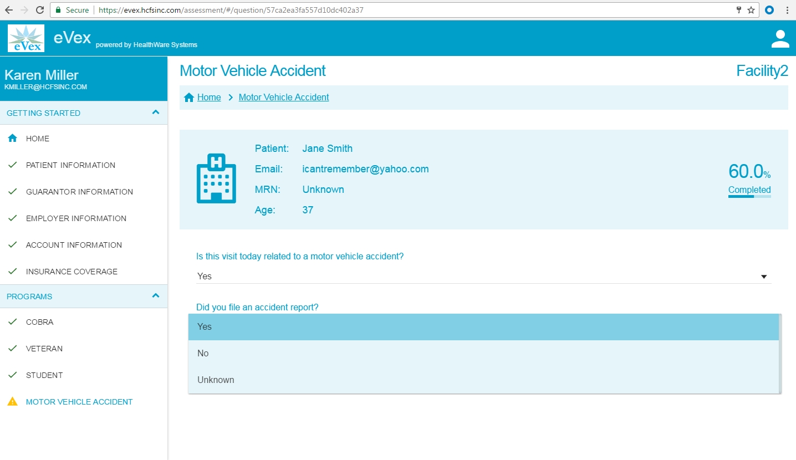Collapse the Programs section
Image resolution: width=796 pixels, height=460 pixels.
coord(156,296)
